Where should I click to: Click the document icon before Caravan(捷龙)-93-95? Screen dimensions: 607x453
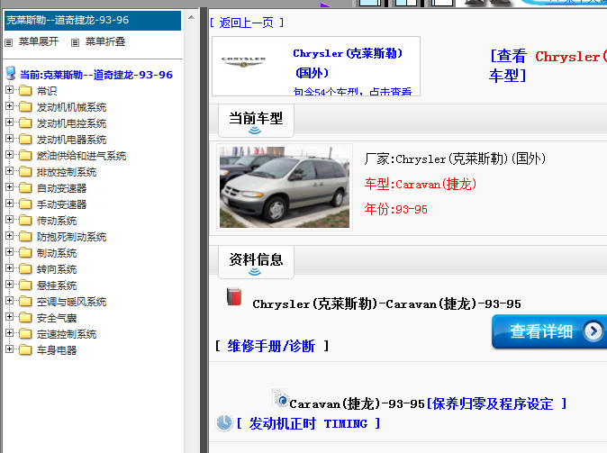pyautogui.click(x=280, y=398)
